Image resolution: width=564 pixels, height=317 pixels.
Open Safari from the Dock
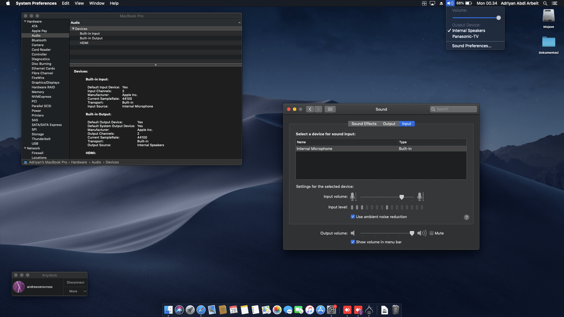(x=201, y=310)
